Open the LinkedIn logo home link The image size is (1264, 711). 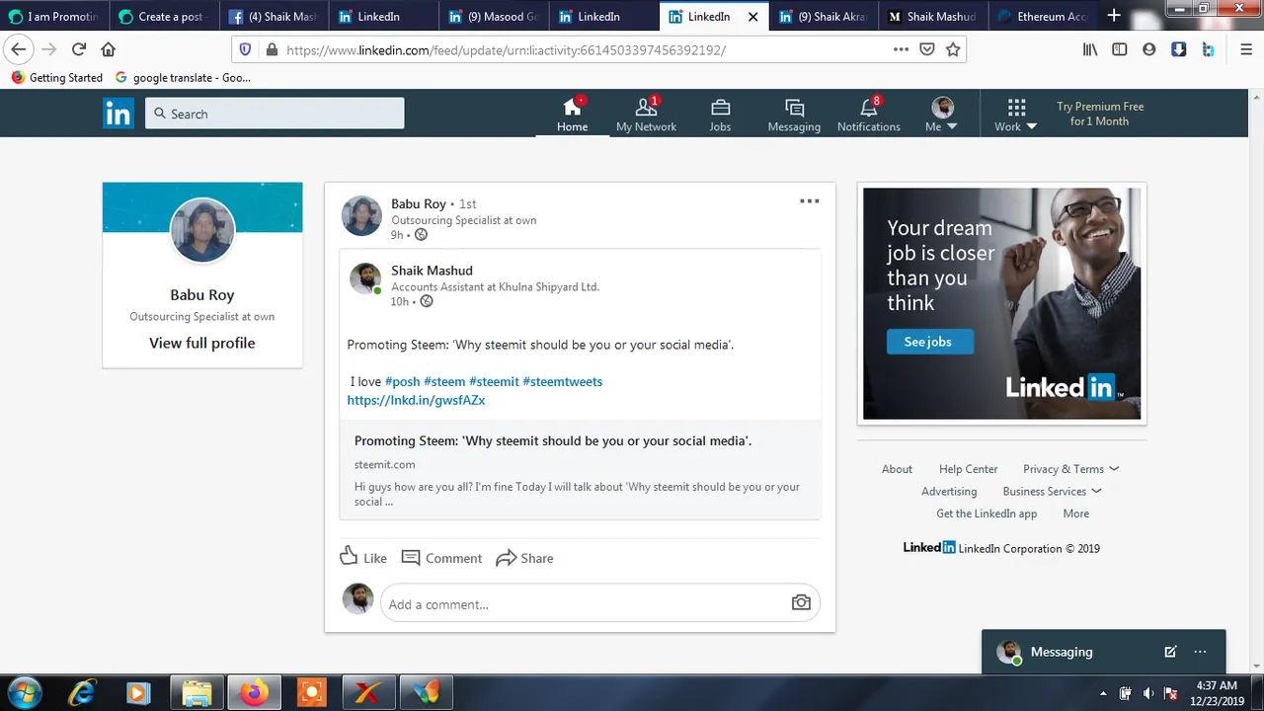click(118, 114)
